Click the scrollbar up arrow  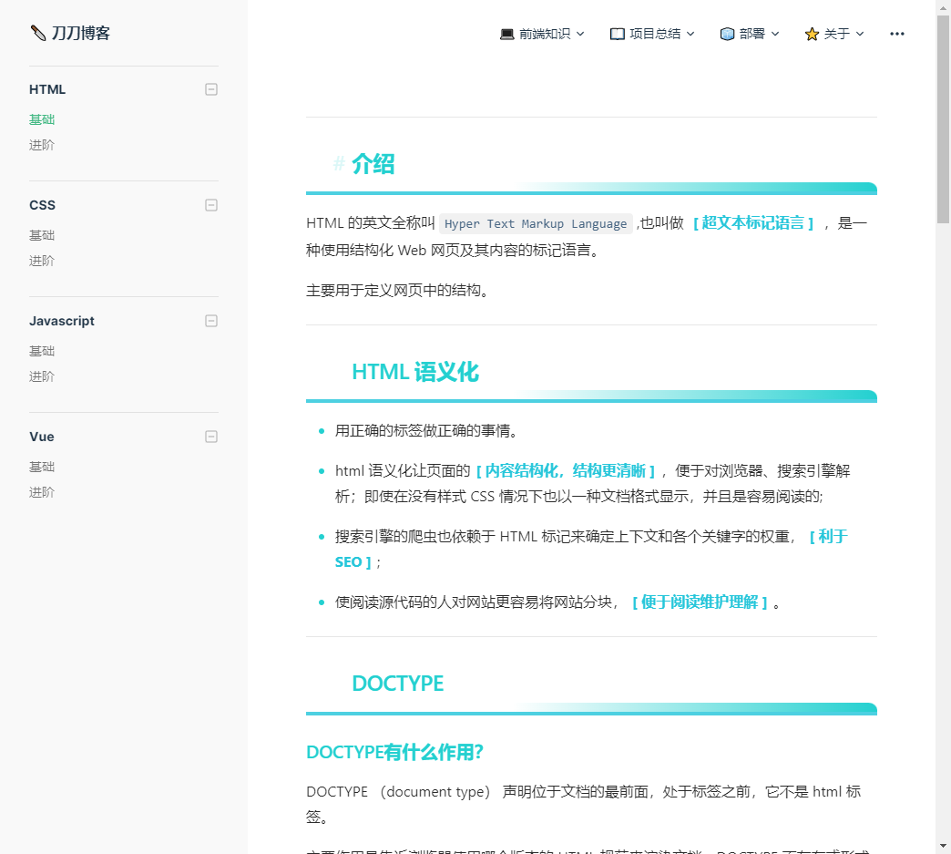coord(943,6)
